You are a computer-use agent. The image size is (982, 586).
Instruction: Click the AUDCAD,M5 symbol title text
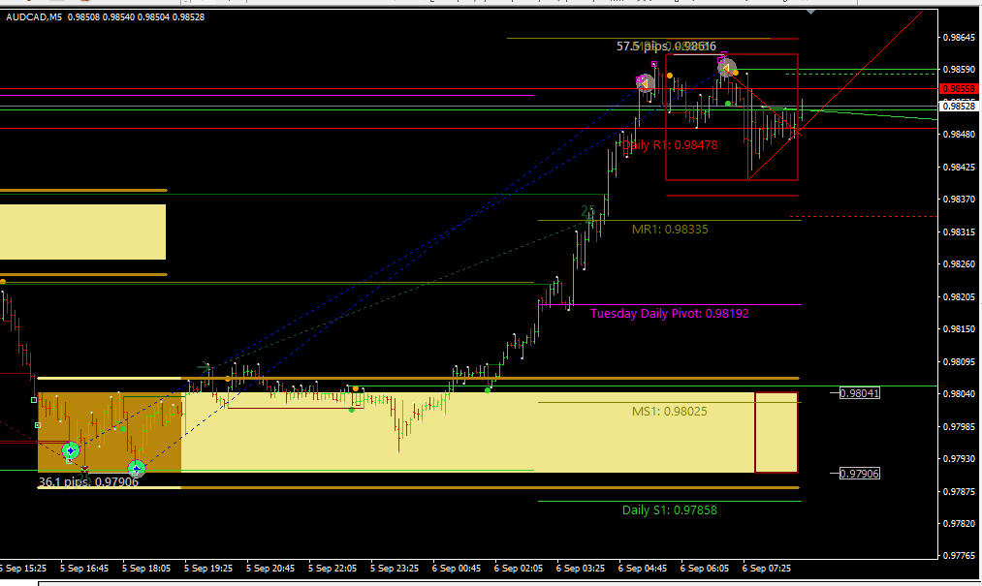[34, 16]
